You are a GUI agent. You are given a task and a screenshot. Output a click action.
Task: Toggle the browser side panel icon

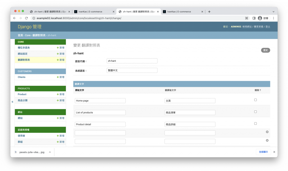point(254,18)
